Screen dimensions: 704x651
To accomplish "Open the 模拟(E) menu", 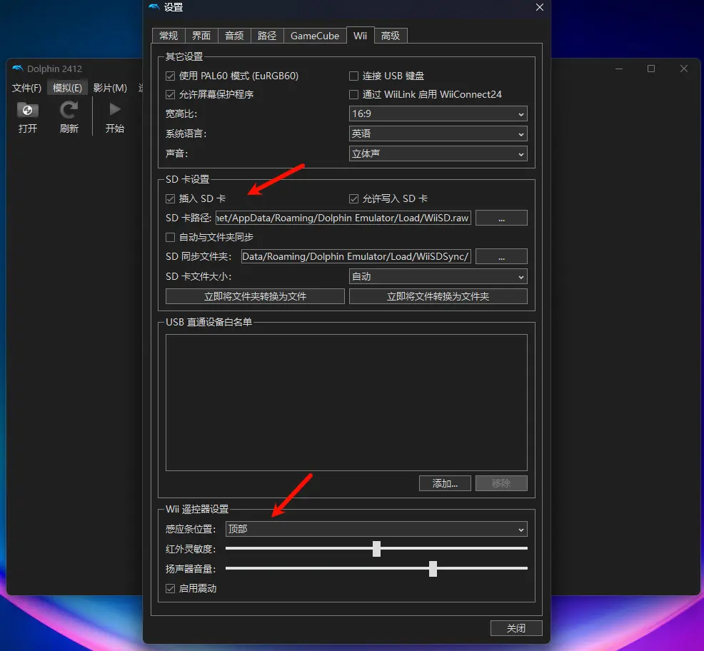I will (x=67, y=88).
